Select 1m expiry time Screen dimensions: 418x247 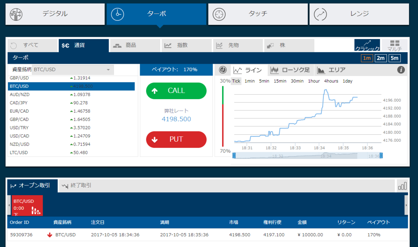[x=367, y=58]
